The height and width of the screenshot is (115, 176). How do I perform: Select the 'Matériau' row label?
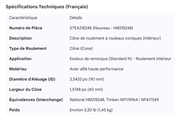point(18,69)
